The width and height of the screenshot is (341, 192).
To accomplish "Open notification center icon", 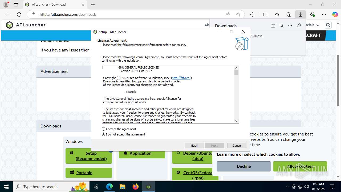I will click(x=332, y=187).
